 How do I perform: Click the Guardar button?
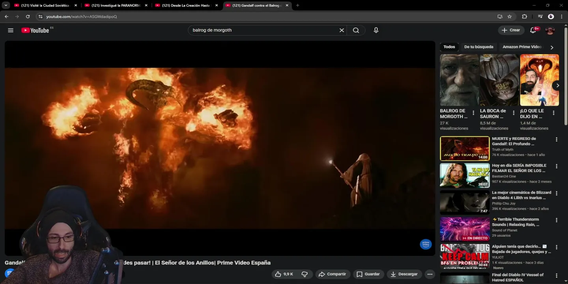tap(368, 274)
